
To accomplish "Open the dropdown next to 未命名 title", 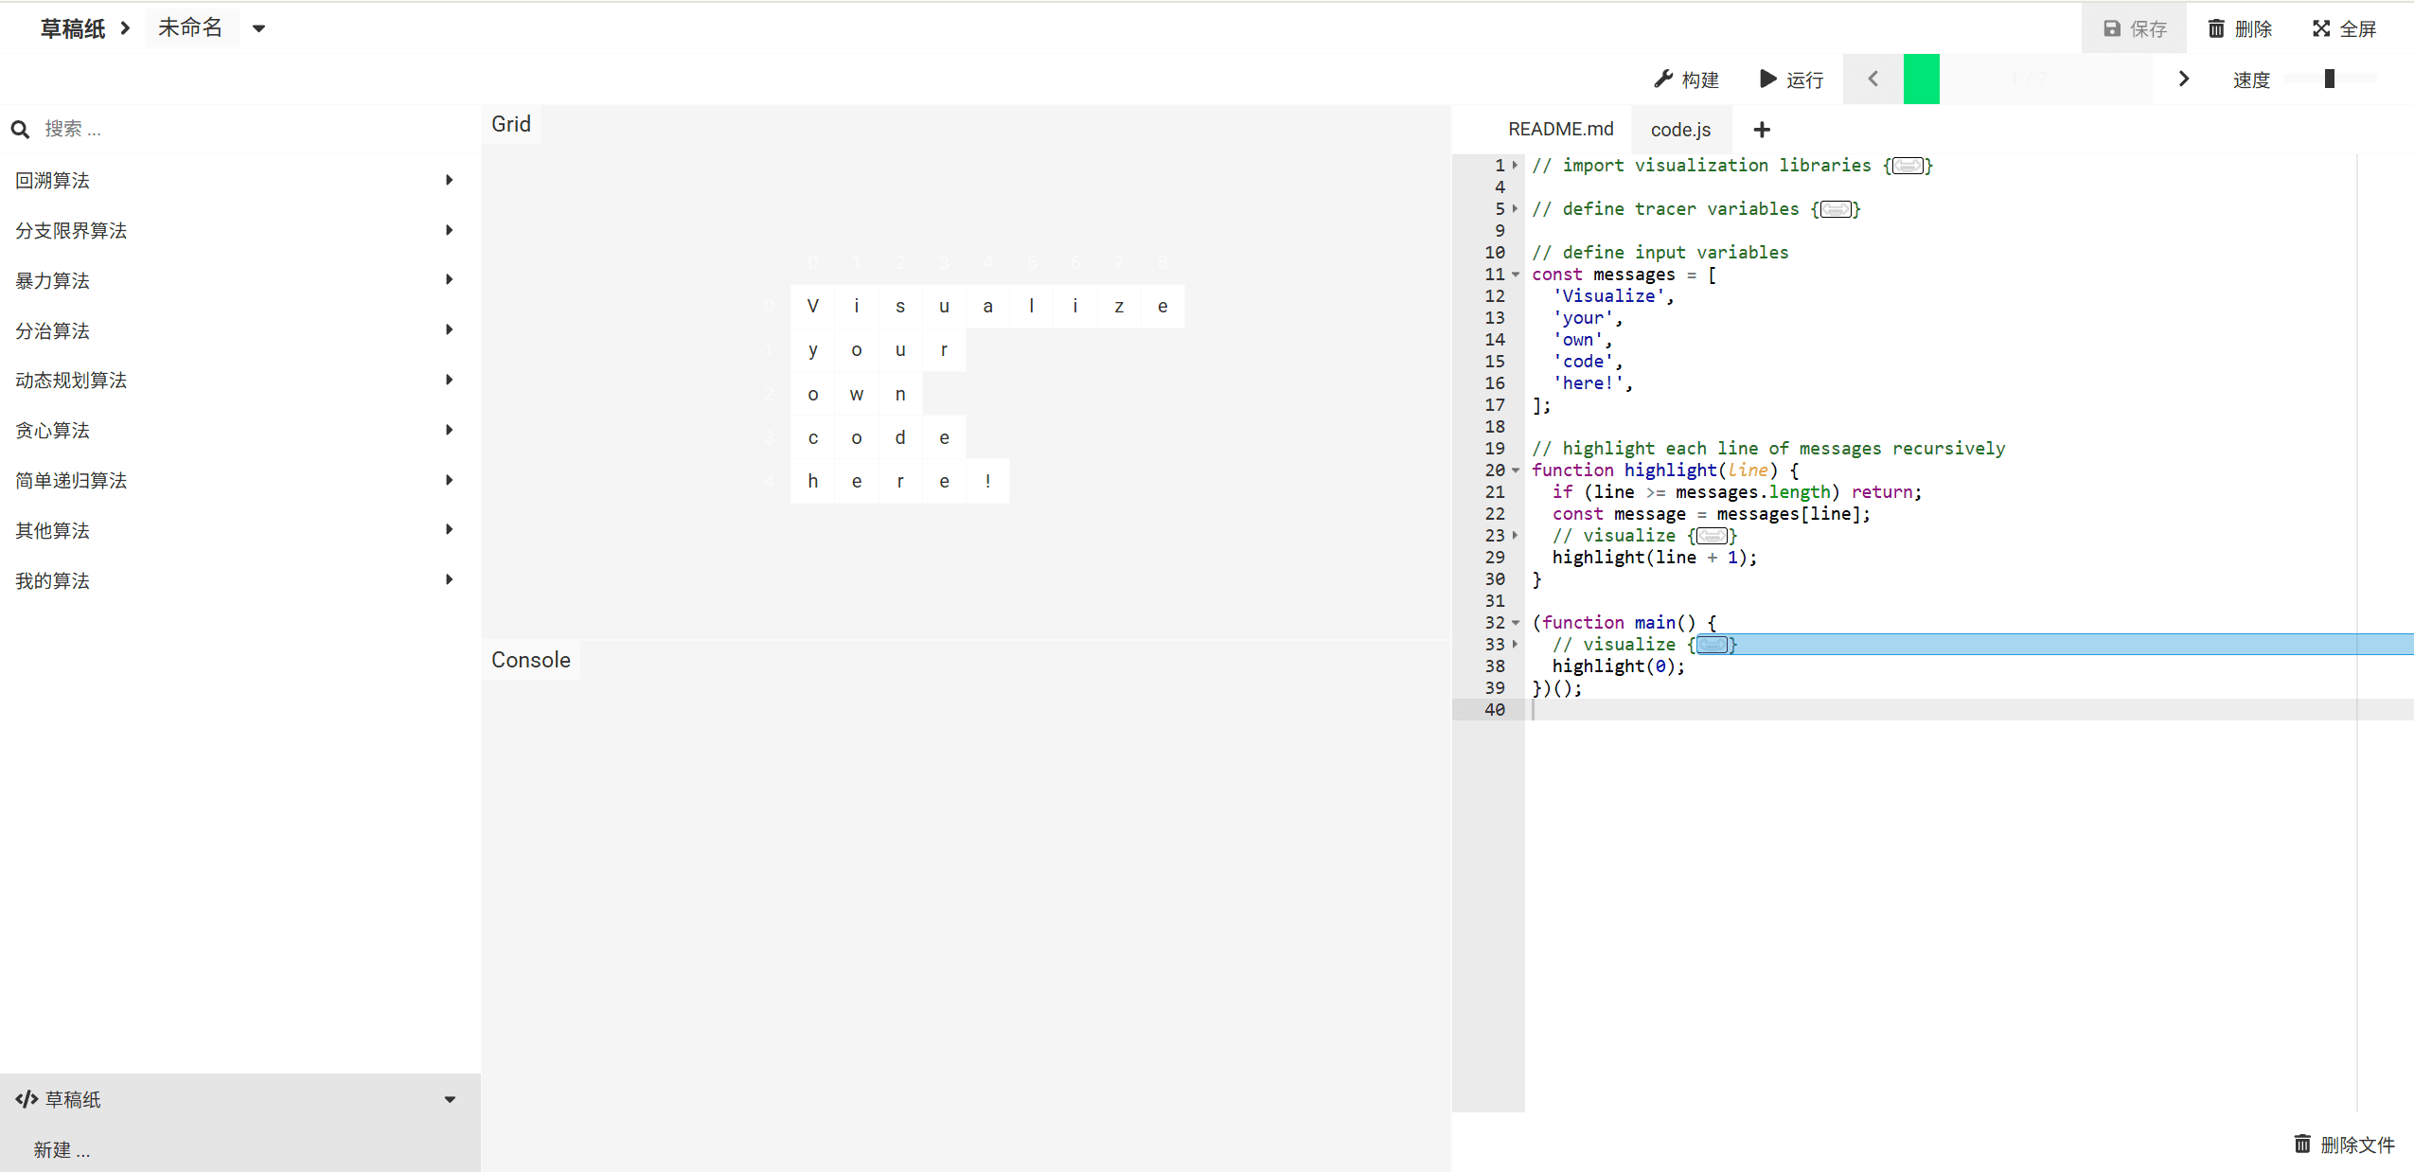I will pyautogui.click(x=258, y=29).
